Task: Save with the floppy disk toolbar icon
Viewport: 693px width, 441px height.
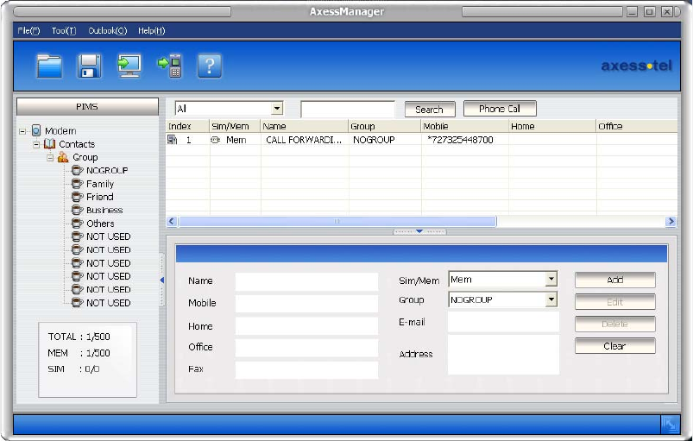Action: click(x=89, y=66)
